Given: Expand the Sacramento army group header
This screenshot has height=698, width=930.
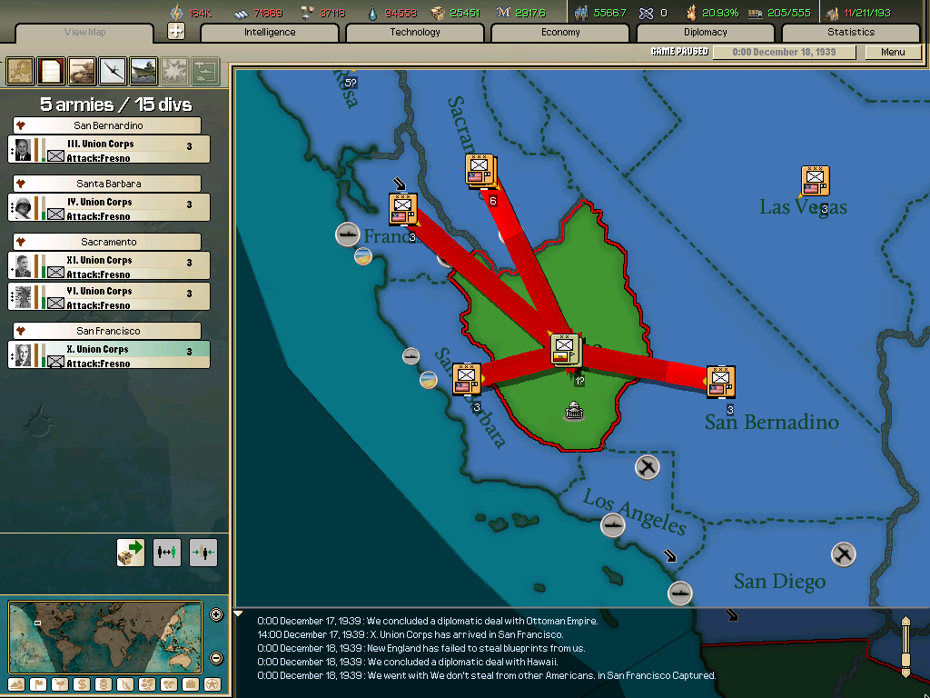Looking at the screenshot, I should coord(108,241).
